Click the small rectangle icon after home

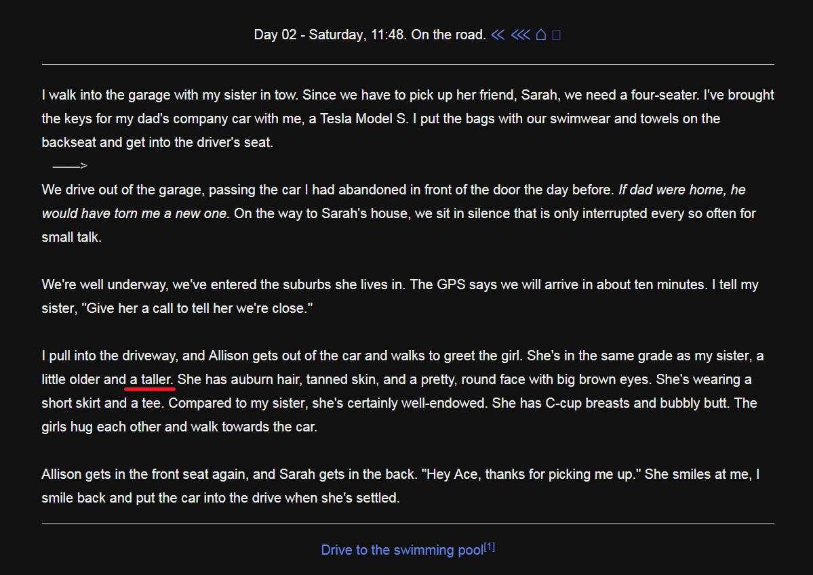click(x=557, y=35)
